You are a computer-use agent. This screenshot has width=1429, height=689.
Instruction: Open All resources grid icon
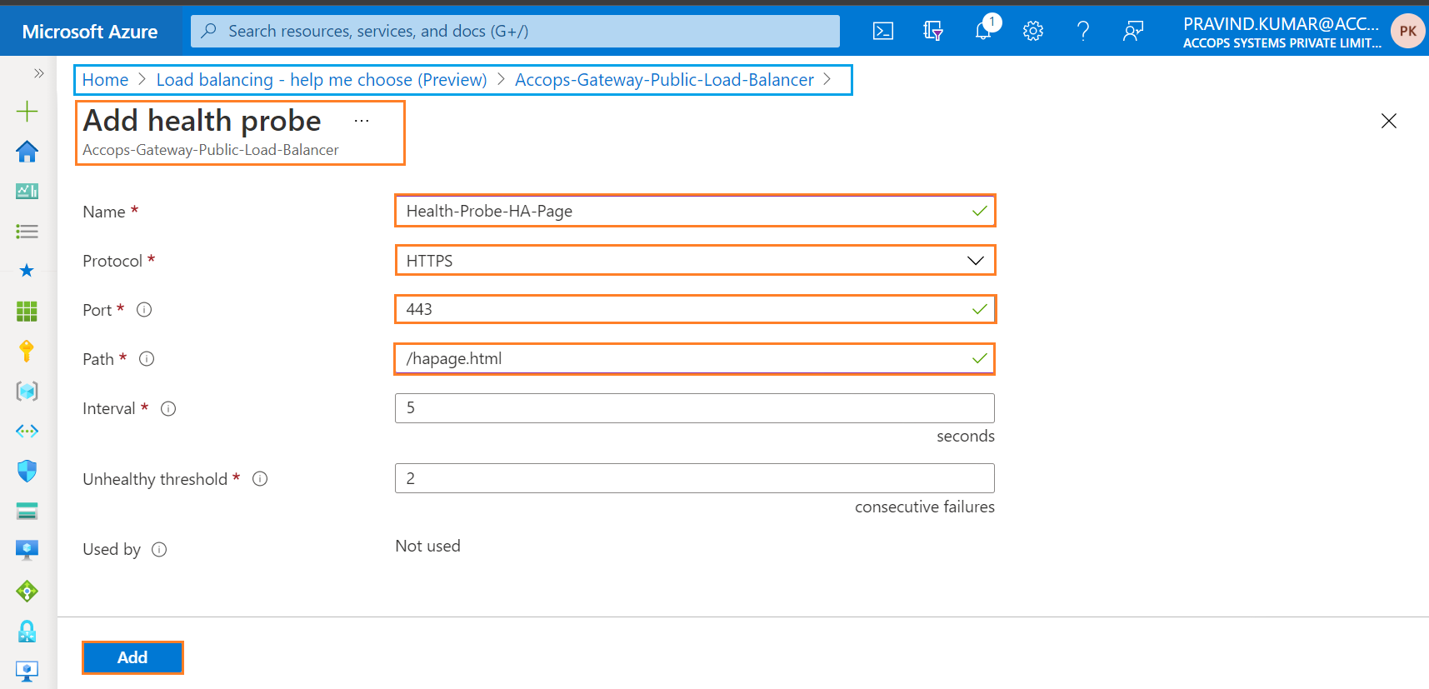click(x=27, y=311)
